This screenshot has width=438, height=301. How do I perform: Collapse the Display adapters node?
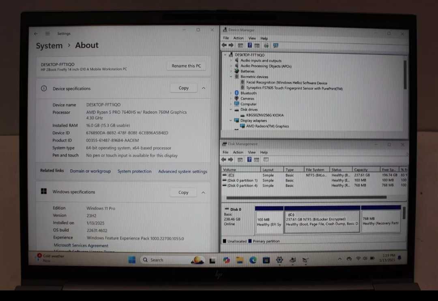[231, 121]
